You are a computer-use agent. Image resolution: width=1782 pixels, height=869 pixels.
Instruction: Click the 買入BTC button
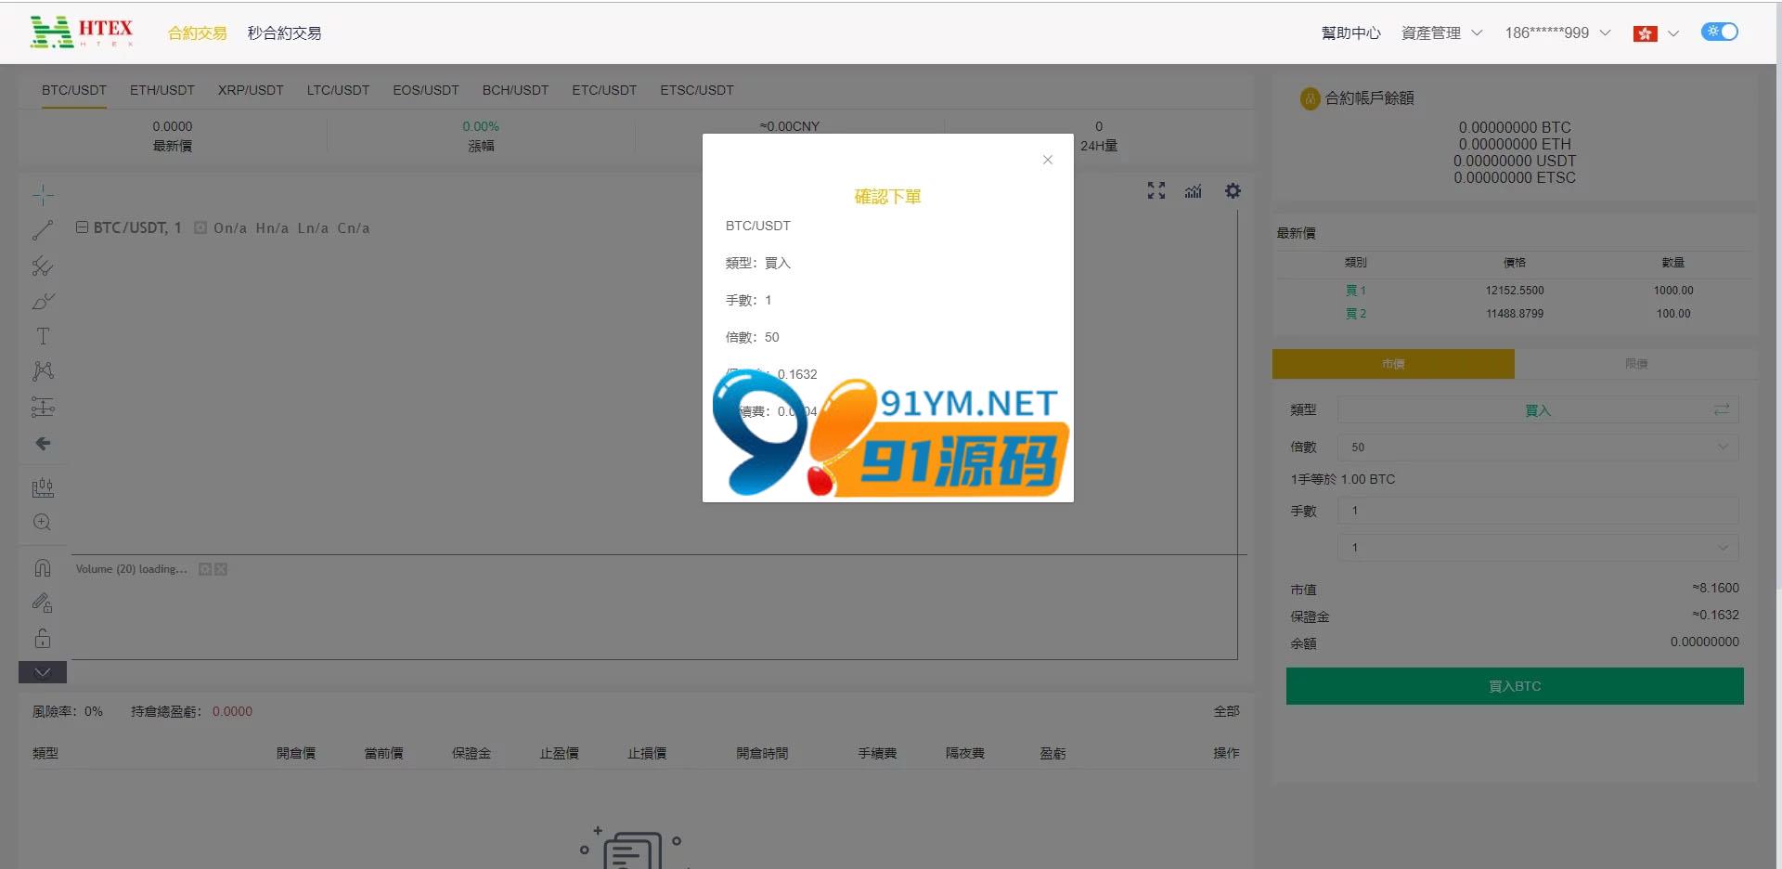1515,686
